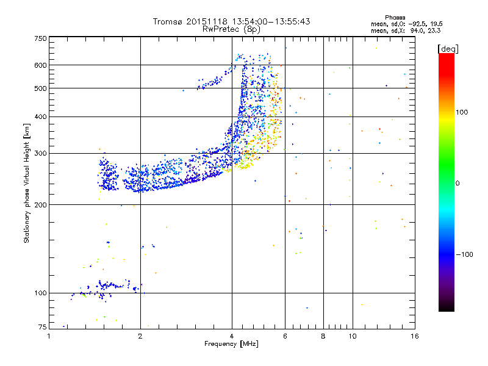This screenshot has width=488, height=366.
Task: Click the y-axis label '750'
Action: (x=40, y=38)
